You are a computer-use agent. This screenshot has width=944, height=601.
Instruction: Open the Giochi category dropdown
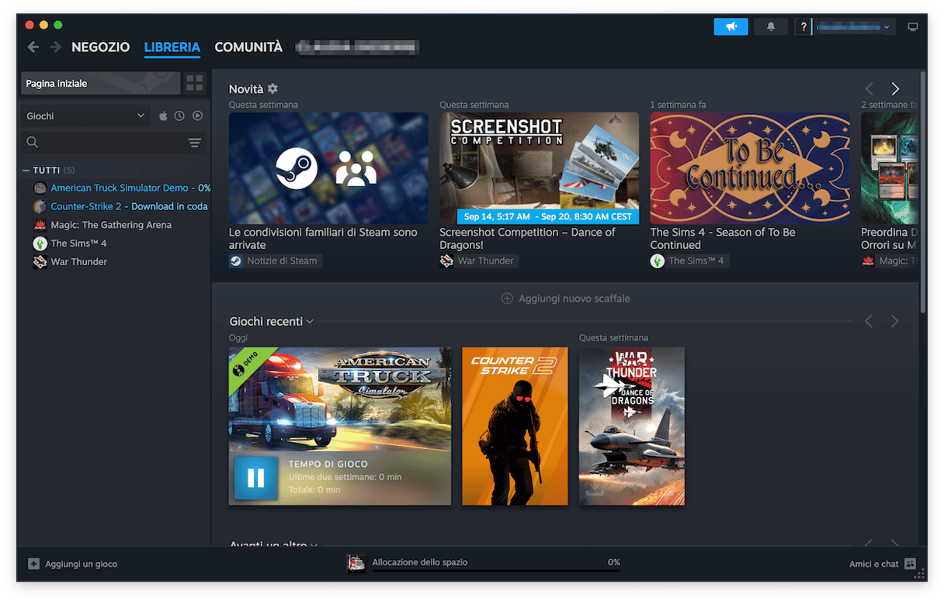(x=86, y=116)
